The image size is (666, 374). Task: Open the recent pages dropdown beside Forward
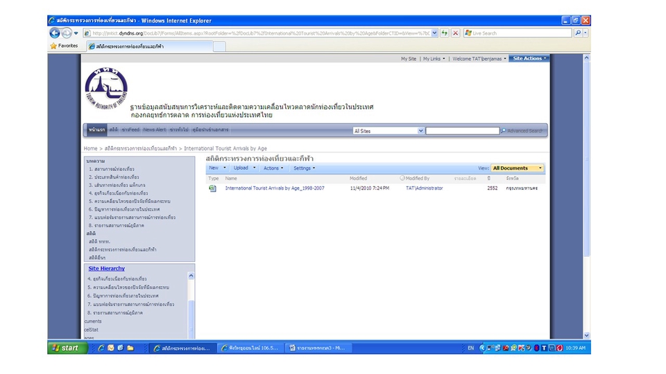click(x=76, y=33)
